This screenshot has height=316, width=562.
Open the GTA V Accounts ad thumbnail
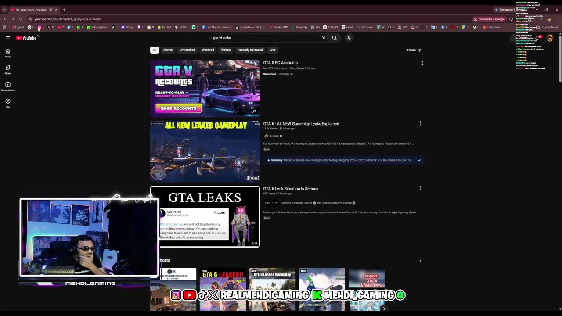pyautogui.click(x=205, y=89)
